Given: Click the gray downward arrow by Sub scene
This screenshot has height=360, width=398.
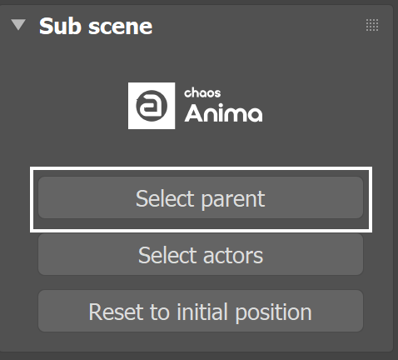Looking at the screenshot, I should (18, 24).
